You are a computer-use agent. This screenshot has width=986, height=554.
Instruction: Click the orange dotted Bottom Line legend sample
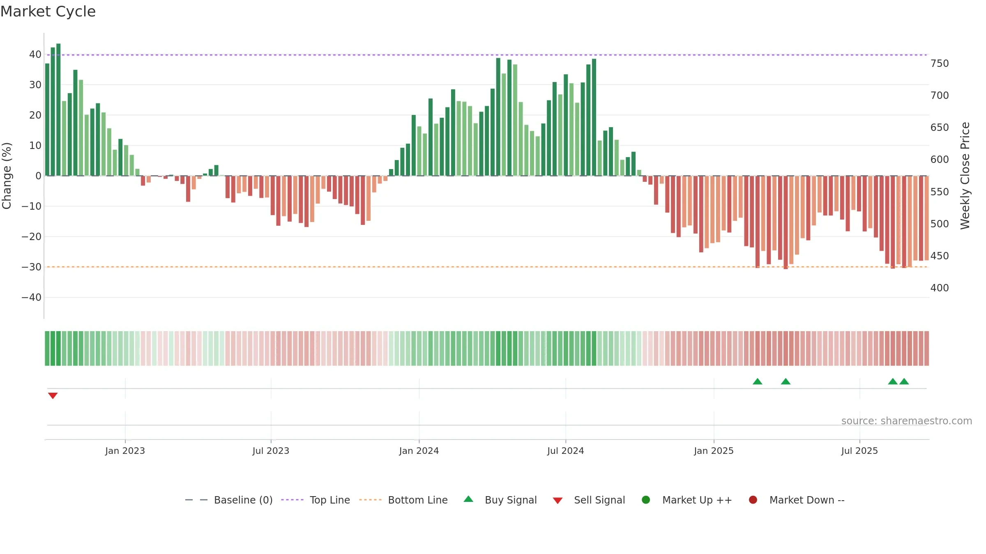[x=370, y=500]
